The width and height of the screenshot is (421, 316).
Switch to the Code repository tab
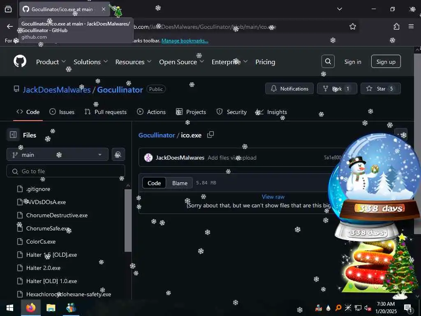point(28,112)
